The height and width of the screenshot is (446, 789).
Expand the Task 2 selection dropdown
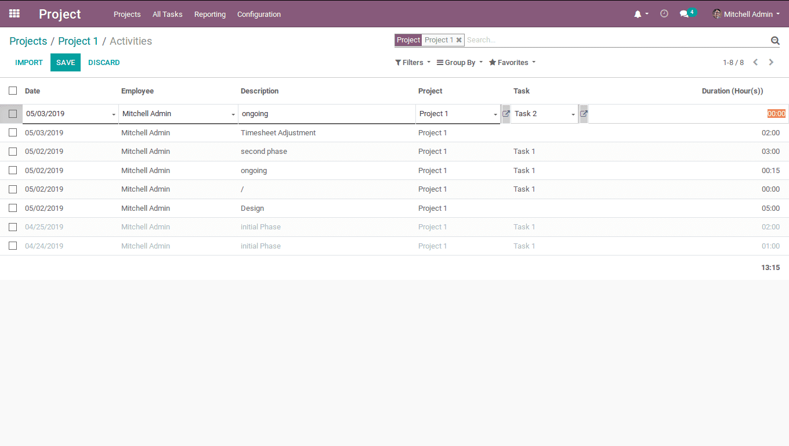(x=573, y=114)
